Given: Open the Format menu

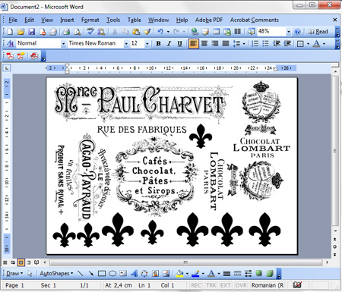Looking at the screenshot, I should [x=90, y=20].
